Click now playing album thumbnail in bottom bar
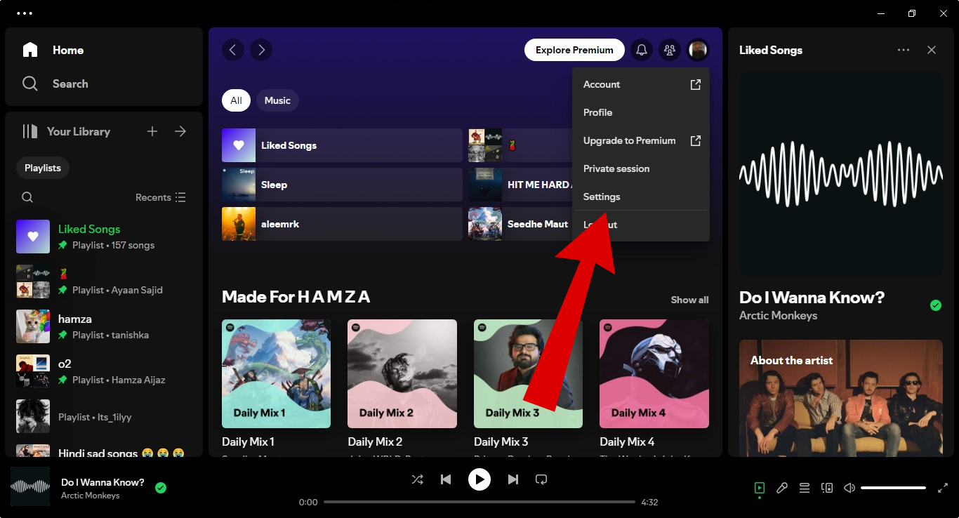 [x=30, y=486]
